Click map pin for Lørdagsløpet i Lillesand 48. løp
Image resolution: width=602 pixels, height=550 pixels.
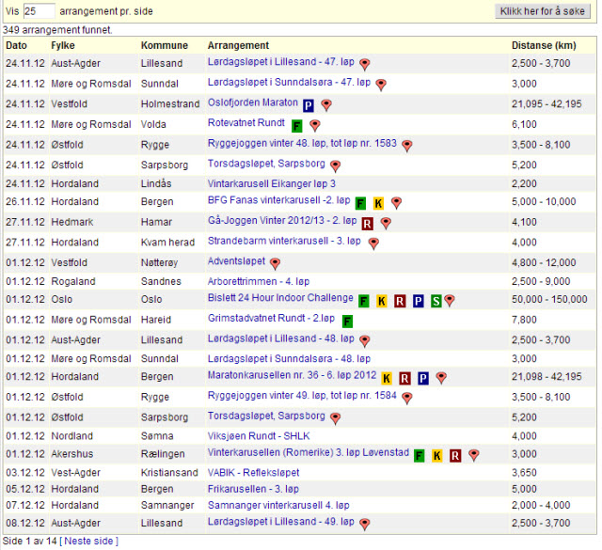364,341
